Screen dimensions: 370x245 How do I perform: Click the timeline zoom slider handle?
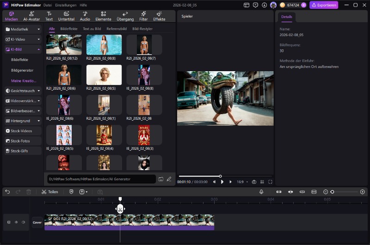click(x=332, y=192)
